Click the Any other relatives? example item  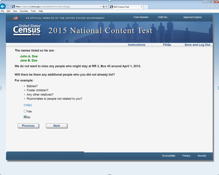coord(40,95)
